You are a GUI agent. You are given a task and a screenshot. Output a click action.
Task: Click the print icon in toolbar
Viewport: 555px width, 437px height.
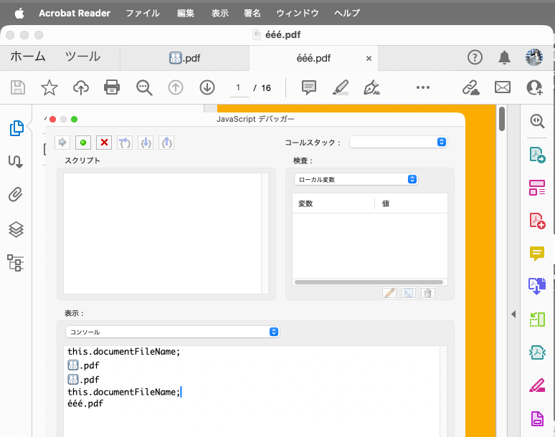[x=112, y=87]
